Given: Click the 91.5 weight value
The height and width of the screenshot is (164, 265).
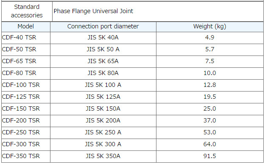Looking at the screenshot, I should coord(210,156).
